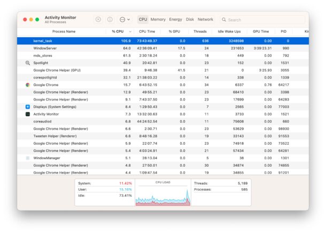This screenshot has width=326, height=233.
Task: Click the Activity Monitor process icon
Action: [x=28, y=114]
